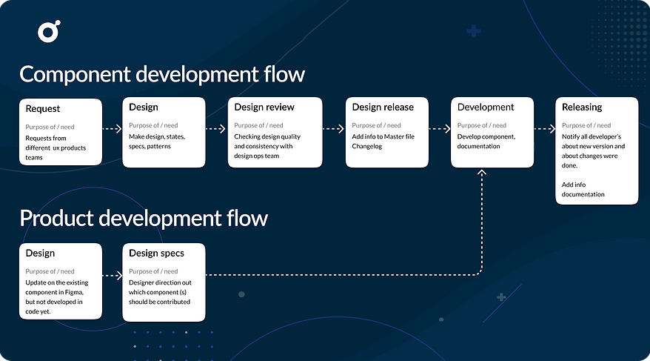Click the 'Design review' card title
Viewport: 650px width, 361px height.
click(264, 107)
